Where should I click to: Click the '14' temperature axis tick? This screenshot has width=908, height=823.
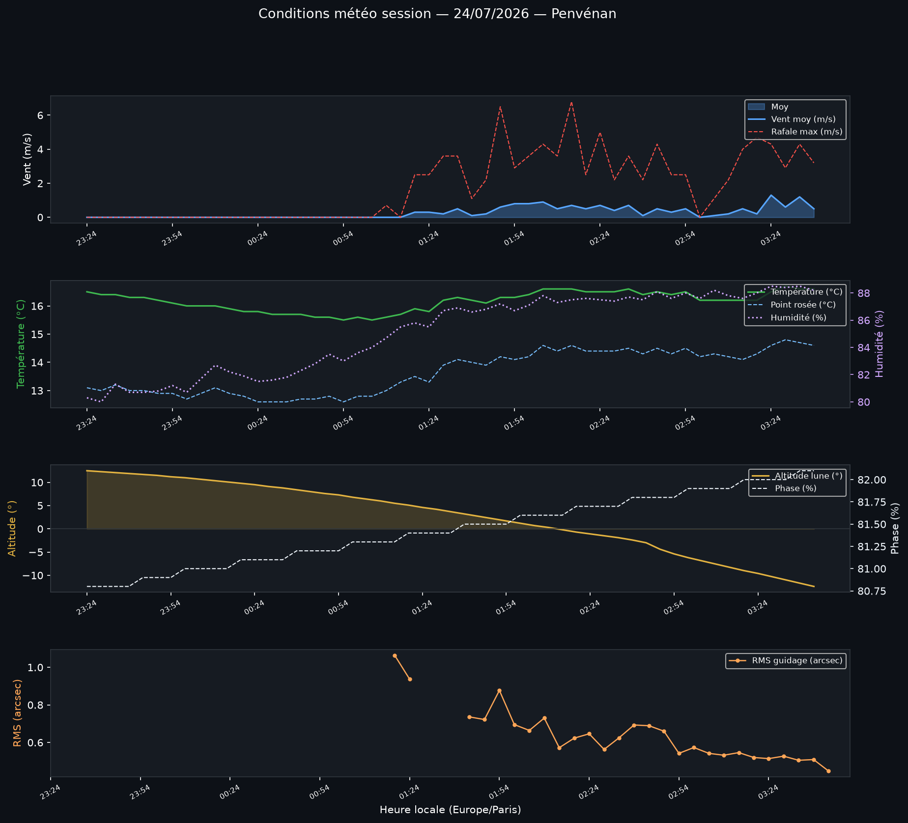(x=38, y=363)
